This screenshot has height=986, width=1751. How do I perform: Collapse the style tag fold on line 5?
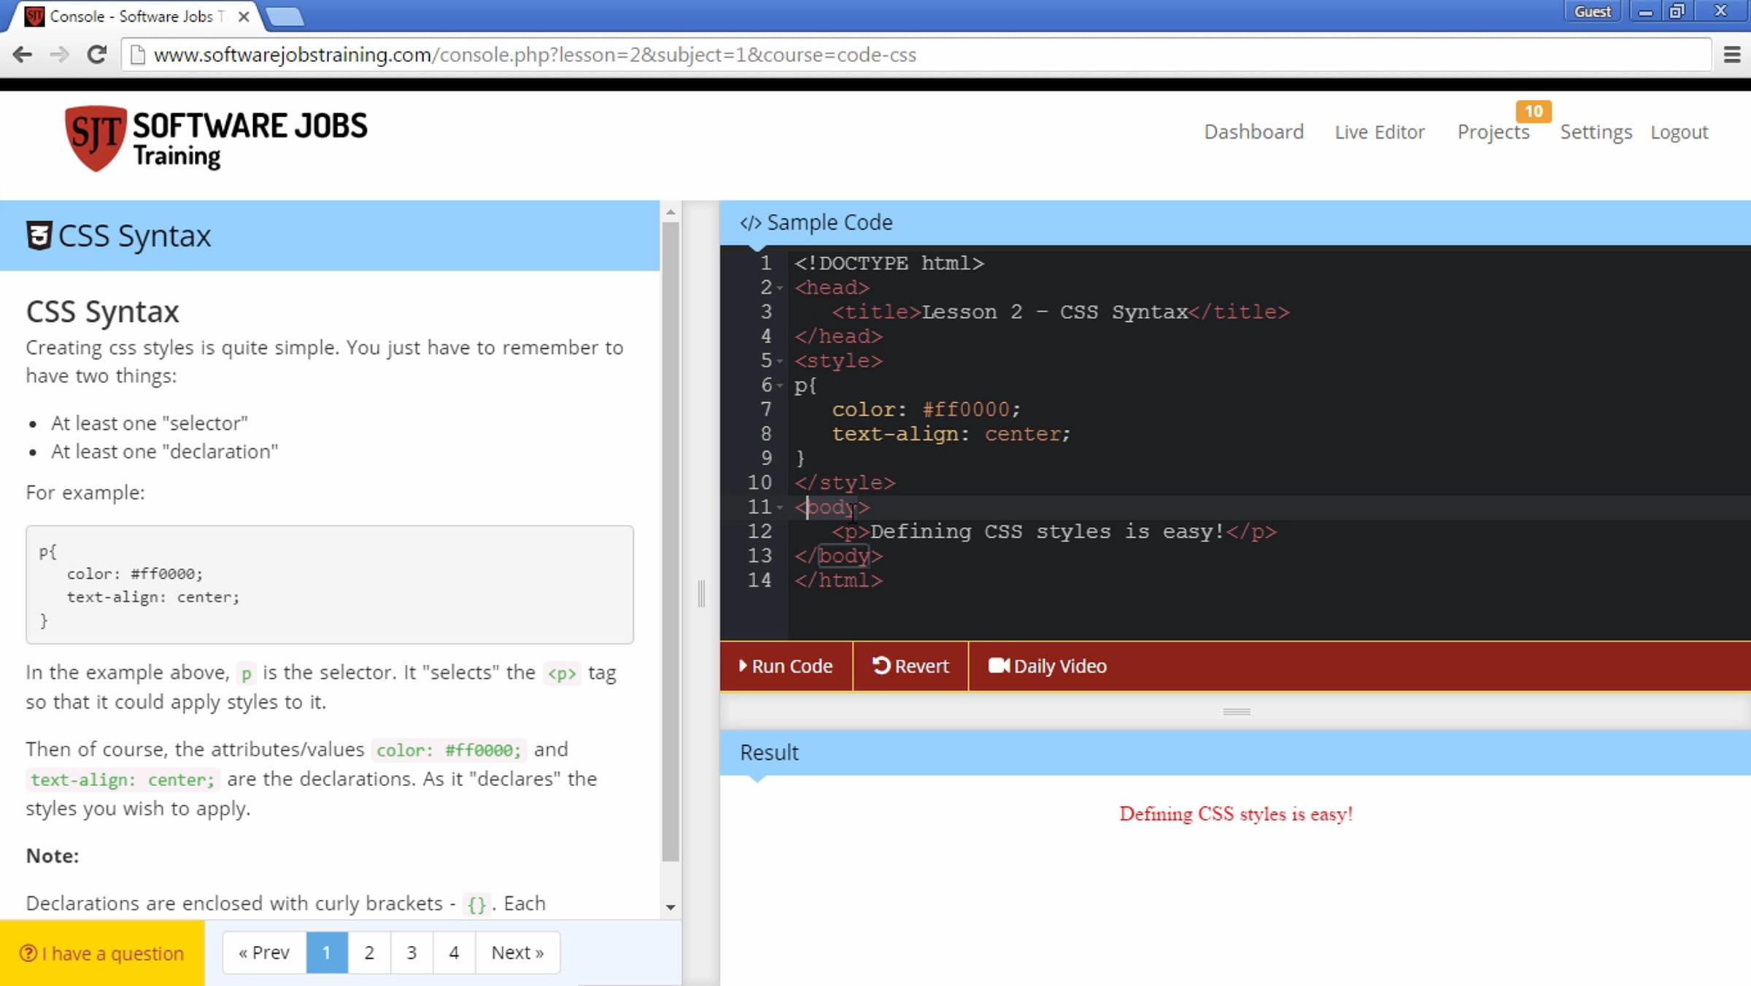coord(780,361)
